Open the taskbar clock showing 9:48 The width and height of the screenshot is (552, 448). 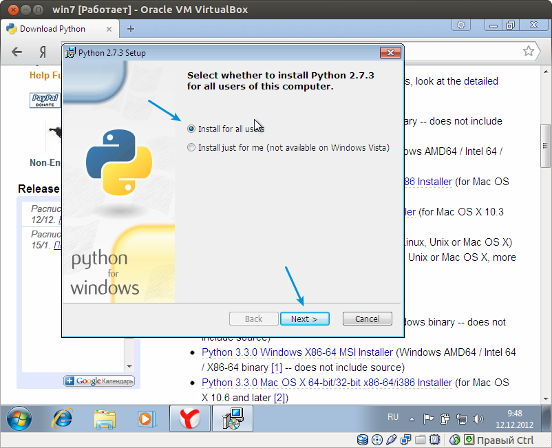[514, 419]
